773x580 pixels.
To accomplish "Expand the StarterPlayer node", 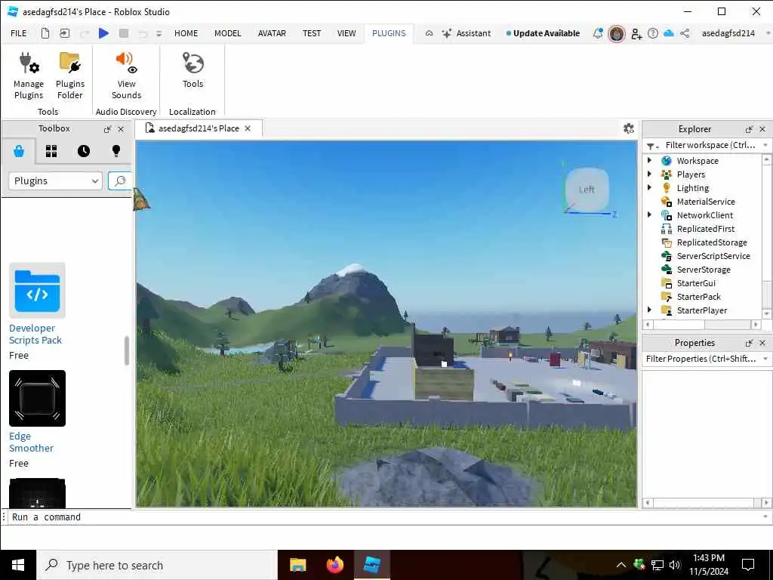I will pyautogui.click(x=649, y=310).
